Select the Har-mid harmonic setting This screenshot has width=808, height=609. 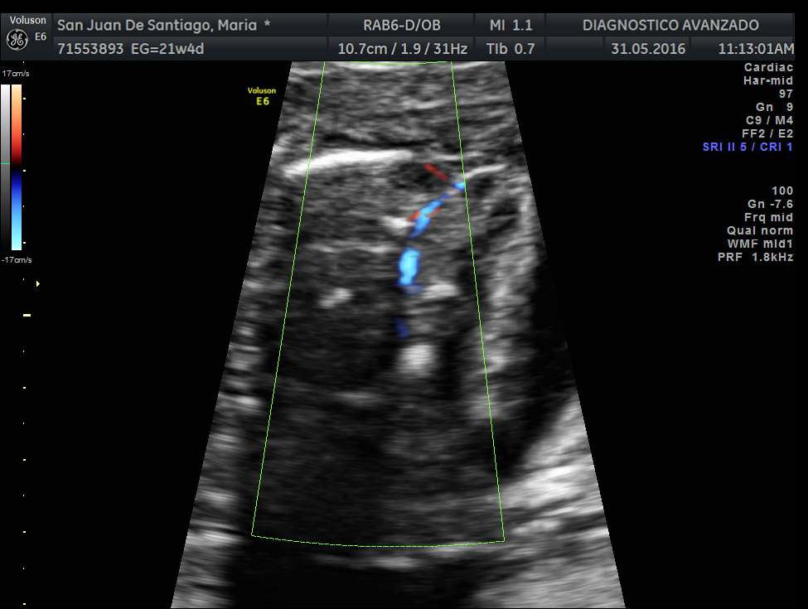coord(768,81)
